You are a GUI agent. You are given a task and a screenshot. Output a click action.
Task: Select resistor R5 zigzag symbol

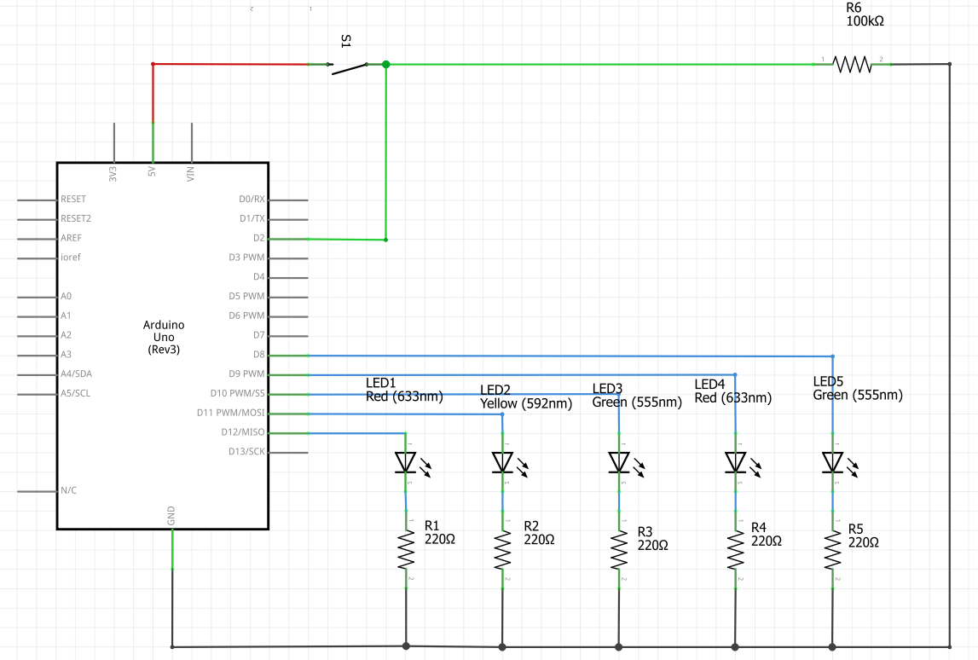(833, 550)
